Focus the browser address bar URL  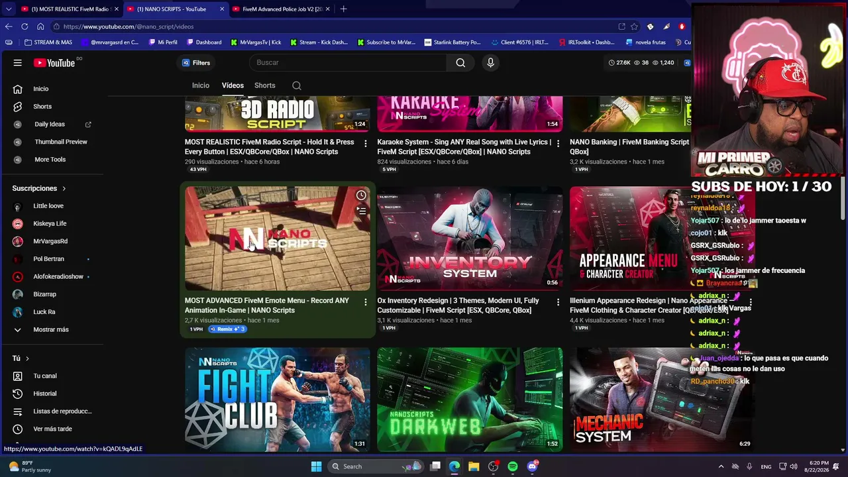[x=338, y=26]
